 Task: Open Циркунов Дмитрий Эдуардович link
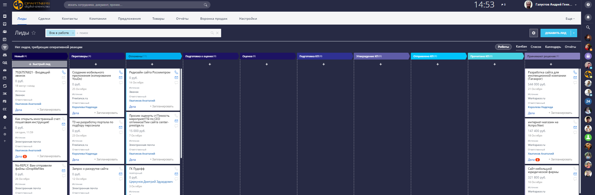(x=151, y=182)
